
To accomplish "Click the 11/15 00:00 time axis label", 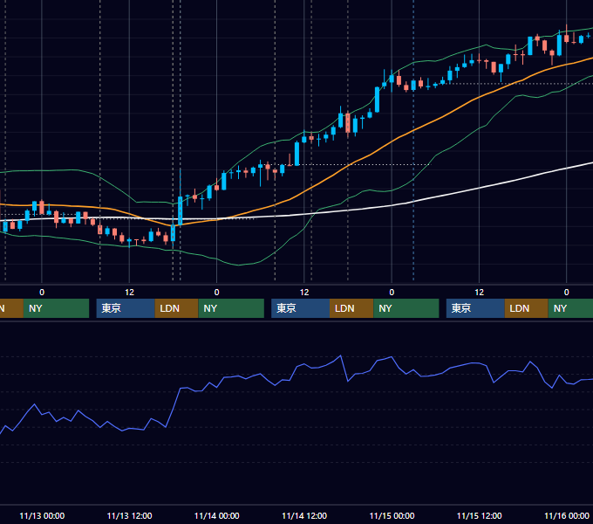I will [392, 515].
